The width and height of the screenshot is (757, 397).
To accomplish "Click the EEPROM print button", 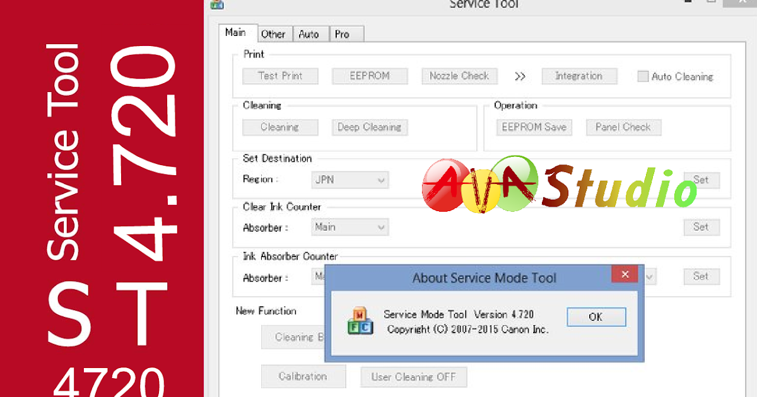I will [370, 76].
